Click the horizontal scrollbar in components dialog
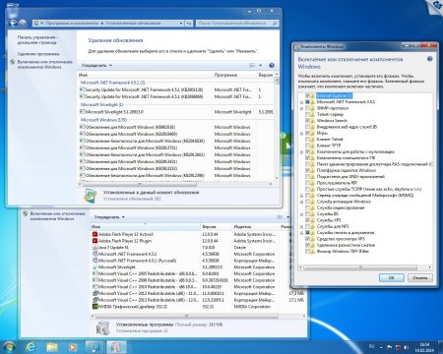Screen dimensions: 443x354 pyautogui.click(x=360, y=267)
